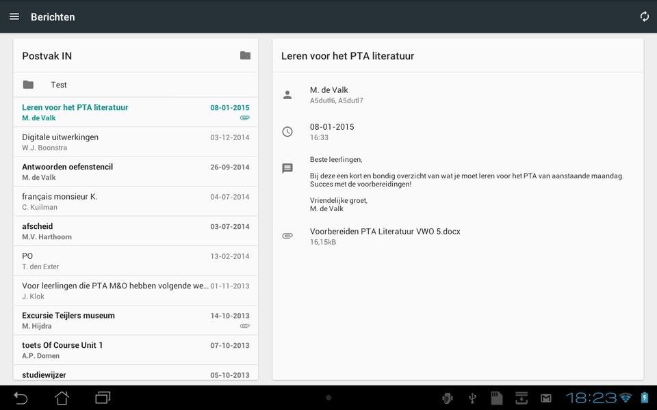This screenshot has height=410, width=657.
Task: Select the toets Of Course Unit 1 message
Action: [x=136, y=350]
